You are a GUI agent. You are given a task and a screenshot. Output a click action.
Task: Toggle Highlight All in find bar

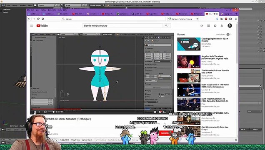65,140
